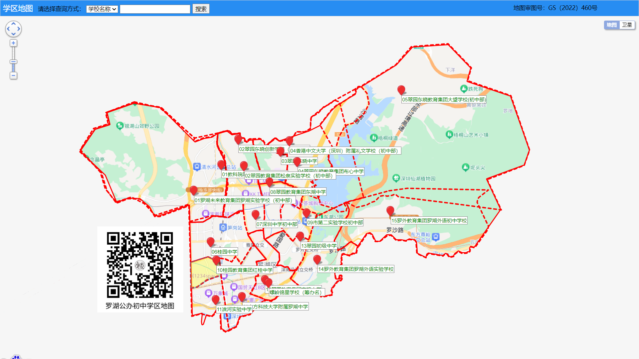The image size is (639, 359).
Task: Click map pin for 06桂园中学
Action: 210,242
